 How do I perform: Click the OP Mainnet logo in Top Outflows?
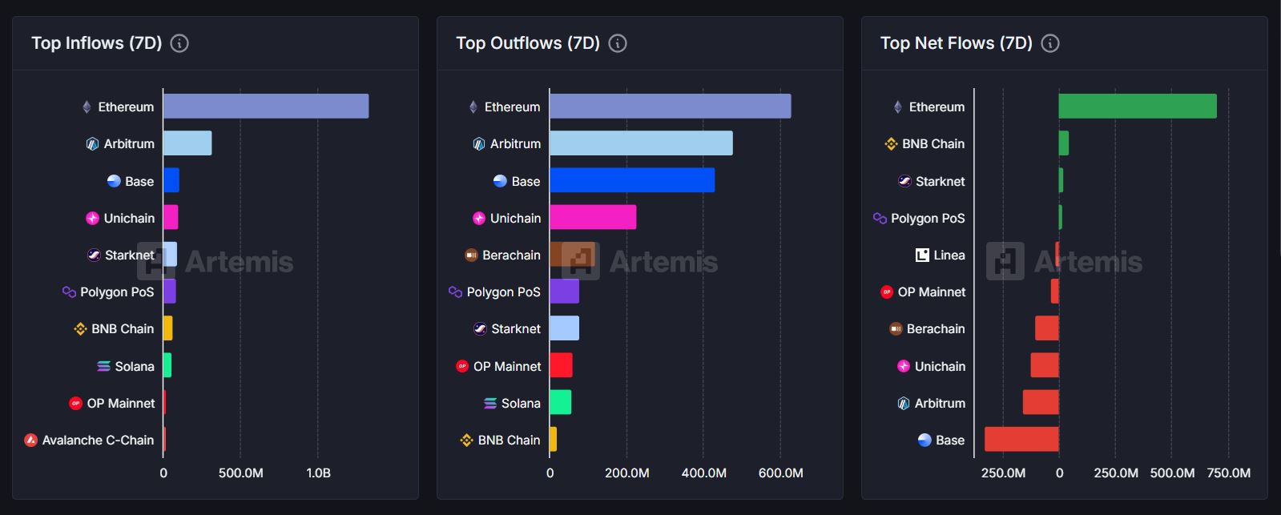coord(462,366)
